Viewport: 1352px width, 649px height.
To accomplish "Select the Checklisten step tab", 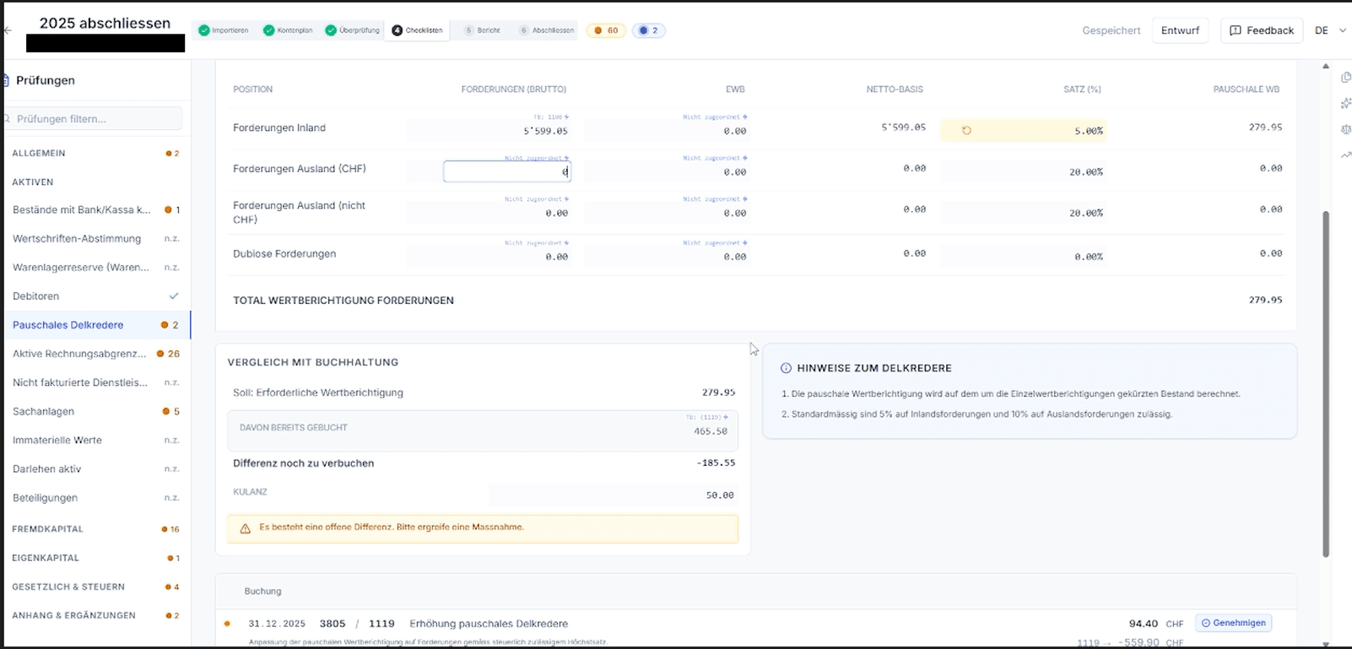I will pyautogui.click(x=417, y=30).
